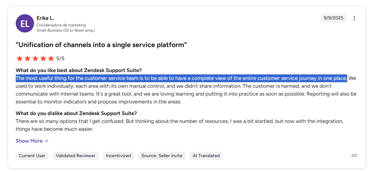Click the chevron beside Show More

(47, 141)
